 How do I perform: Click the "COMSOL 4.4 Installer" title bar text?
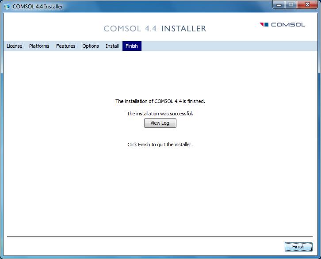(x=38, y=7)
